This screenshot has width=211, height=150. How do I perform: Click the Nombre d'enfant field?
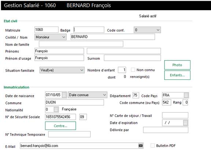click(x=122, y=70)
